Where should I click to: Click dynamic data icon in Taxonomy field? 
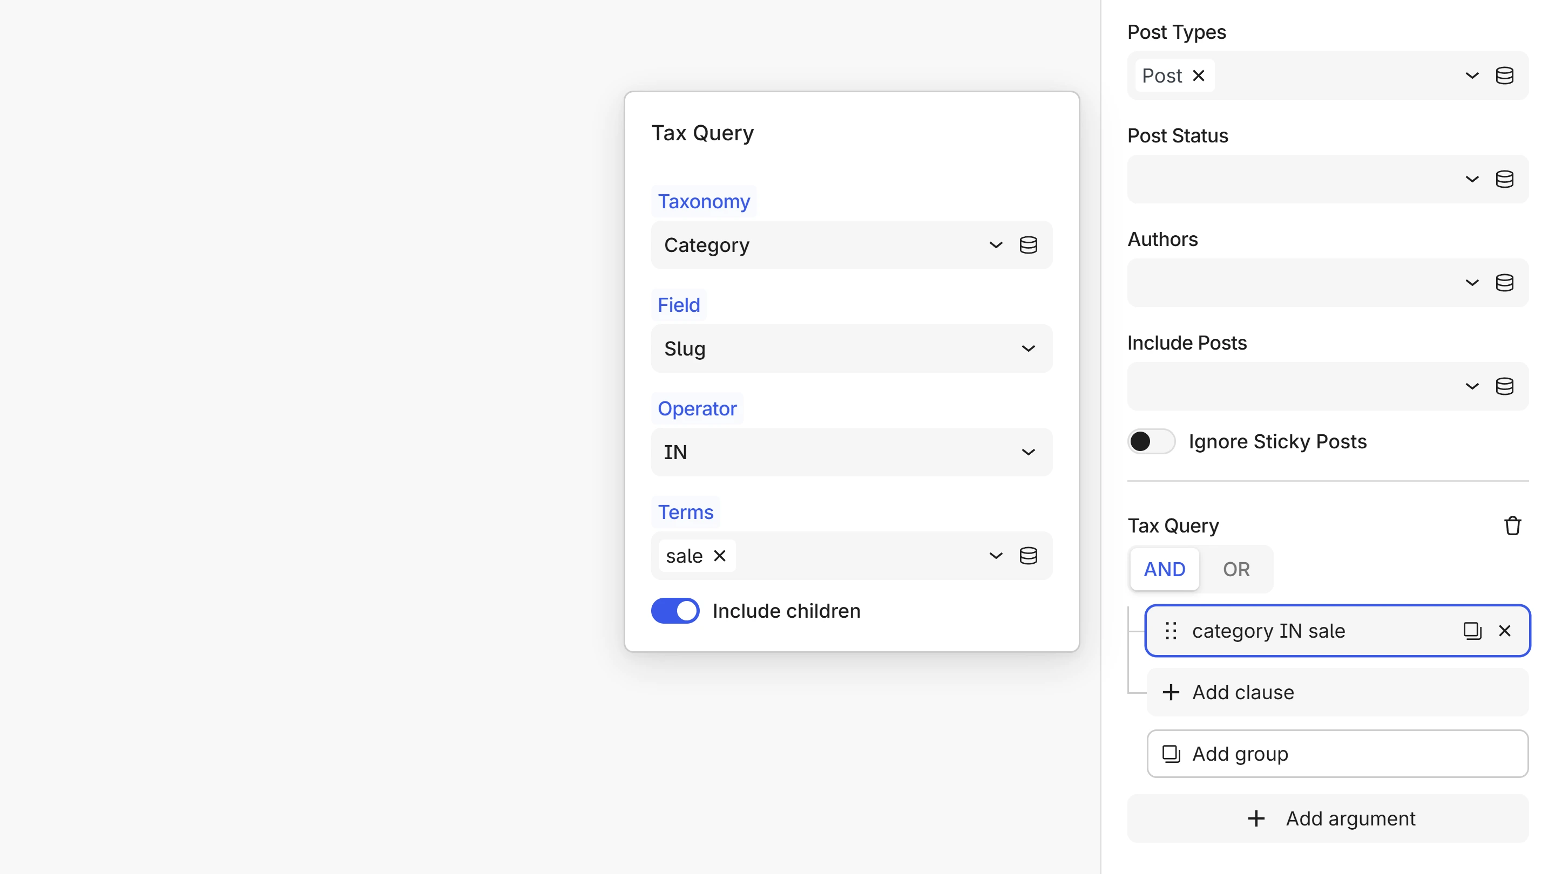pyautogui.click(x=1029, y=245)
